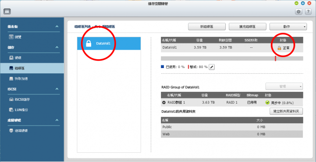The image size is (316, 162).
Task: Collapse the 儲存 section chevron
Action: (57, 47)
